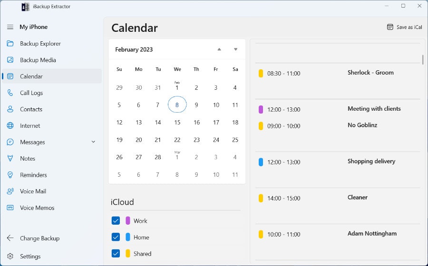Select February 3 in calendar
This screenshot has height=266, width=428.
pyautogui.click(x=215, y=87)
